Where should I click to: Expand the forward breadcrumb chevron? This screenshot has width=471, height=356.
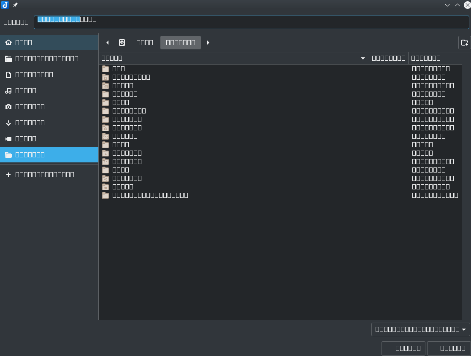point(208,42)
